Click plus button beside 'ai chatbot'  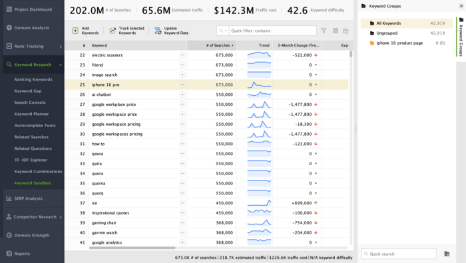coord(182,95)
